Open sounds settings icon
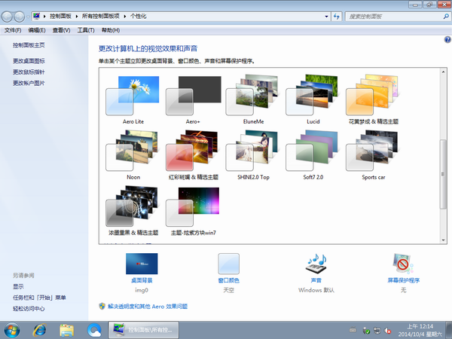The image size is (452, 339). point(316,264)
